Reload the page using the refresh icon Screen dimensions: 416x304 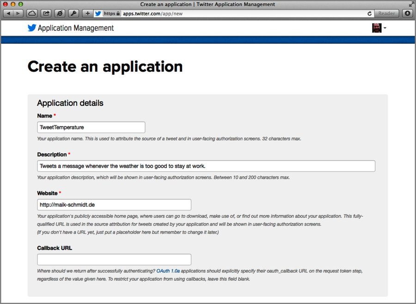coord(369,13)
